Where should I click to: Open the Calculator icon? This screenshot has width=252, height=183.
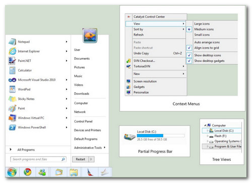point(12,70)
